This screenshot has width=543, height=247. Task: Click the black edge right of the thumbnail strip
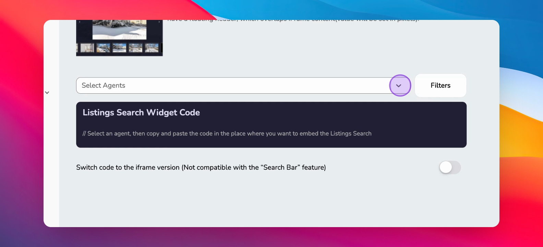(x=161, y=48)
